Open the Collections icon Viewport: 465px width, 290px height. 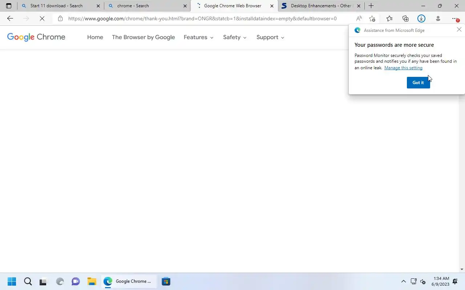(x=405, y=18)
